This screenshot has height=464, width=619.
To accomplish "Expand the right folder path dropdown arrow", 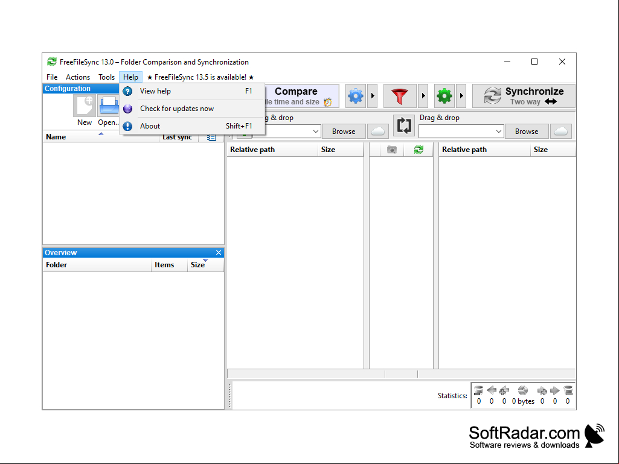I will (x=499, y=132).
